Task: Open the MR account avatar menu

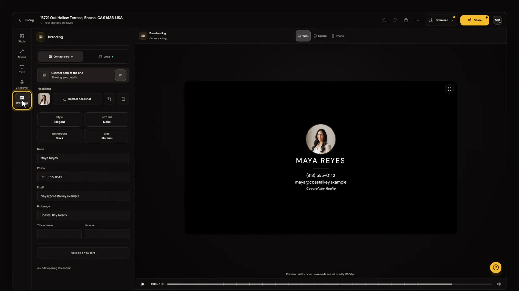Action: [497, 20]
